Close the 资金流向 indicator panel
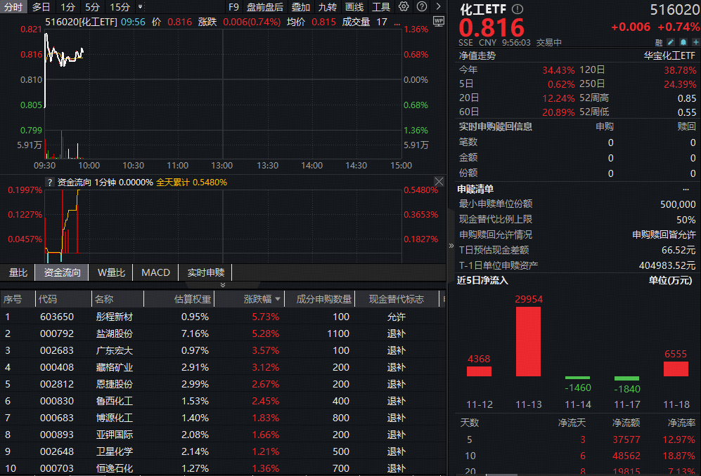 point(439,182)
